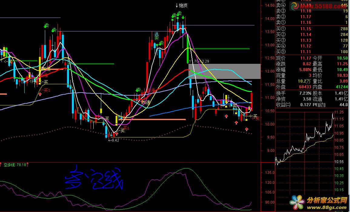The height and width of the screenshot is (212, 350).
Task: Select the 涨跌 value 0.62
Action: (x=307, y=64)
